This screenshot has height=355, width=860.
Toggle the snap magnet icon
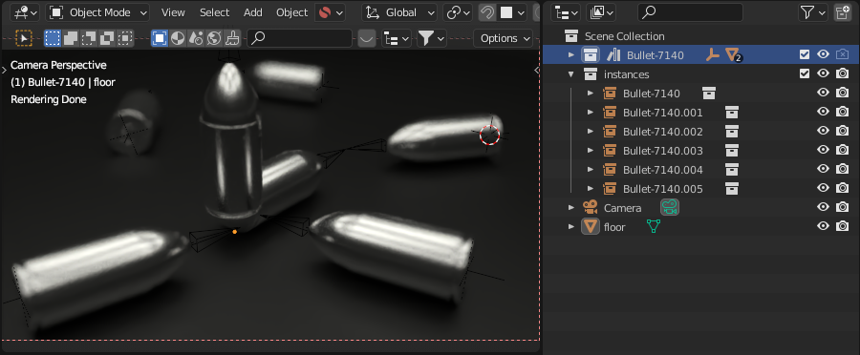[486, 12]
